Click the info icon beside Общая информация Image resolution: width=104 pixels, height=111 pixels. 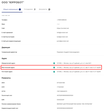pyautogui.click(x=20, y=9)
